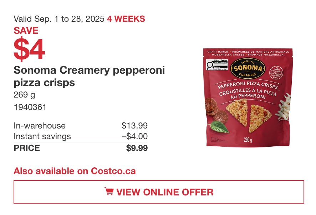The image size is (316, 215).
Task: Click the 269 g weight under the product title
Action: tap(24, 95)
